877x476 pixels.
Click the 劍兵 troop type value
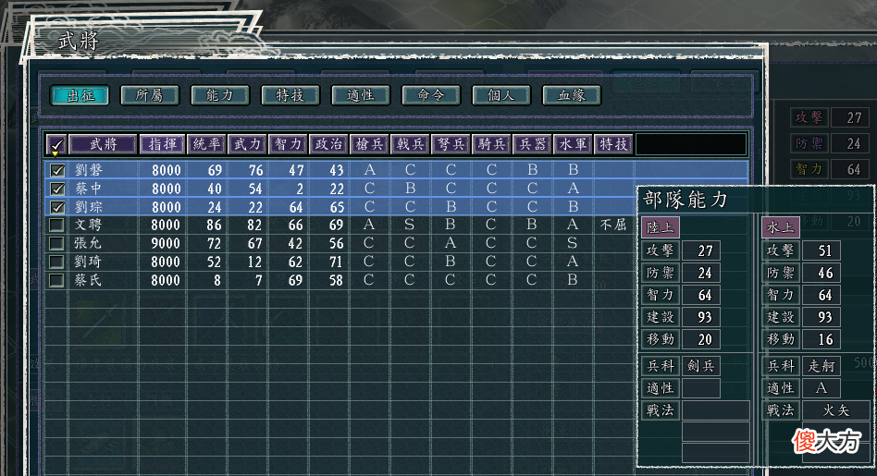pos(701,366)
